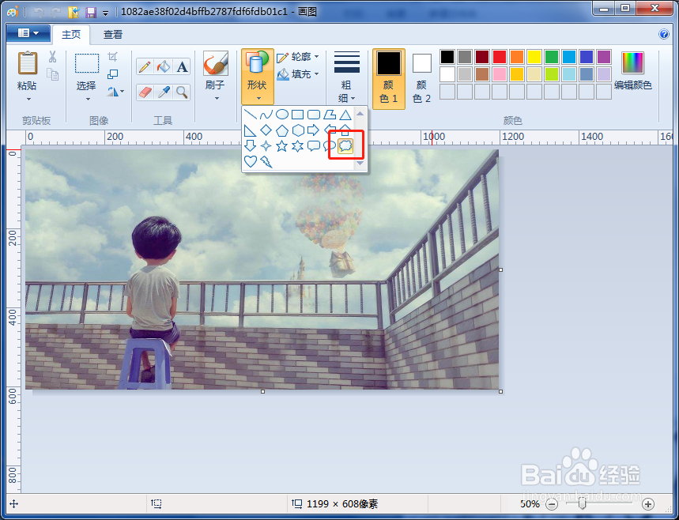The image size is (679, 520).
Task: Open the Paste (粘贴) dropdown arrow
Action: pos(28,100)
